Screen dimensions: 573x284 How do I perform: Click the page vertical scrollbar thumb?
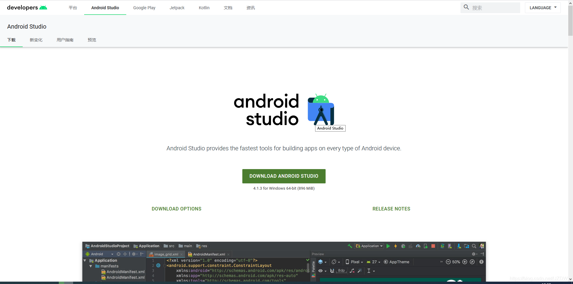tap(570, 20)
